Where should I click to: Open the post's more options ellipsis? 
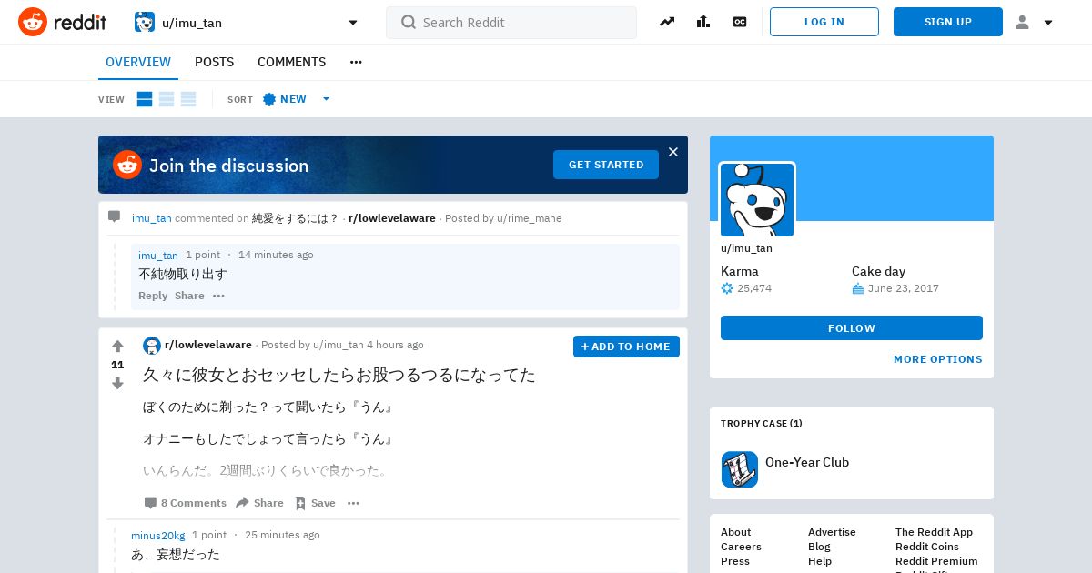pos(353,503)
